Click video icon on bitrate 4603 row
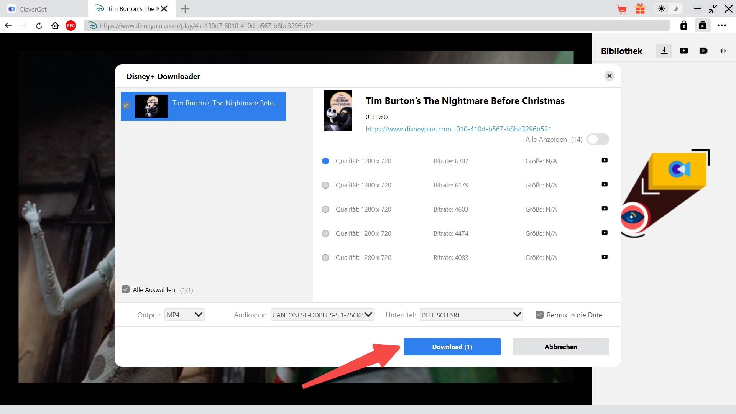Screen dimensions: 736x414 605,209
